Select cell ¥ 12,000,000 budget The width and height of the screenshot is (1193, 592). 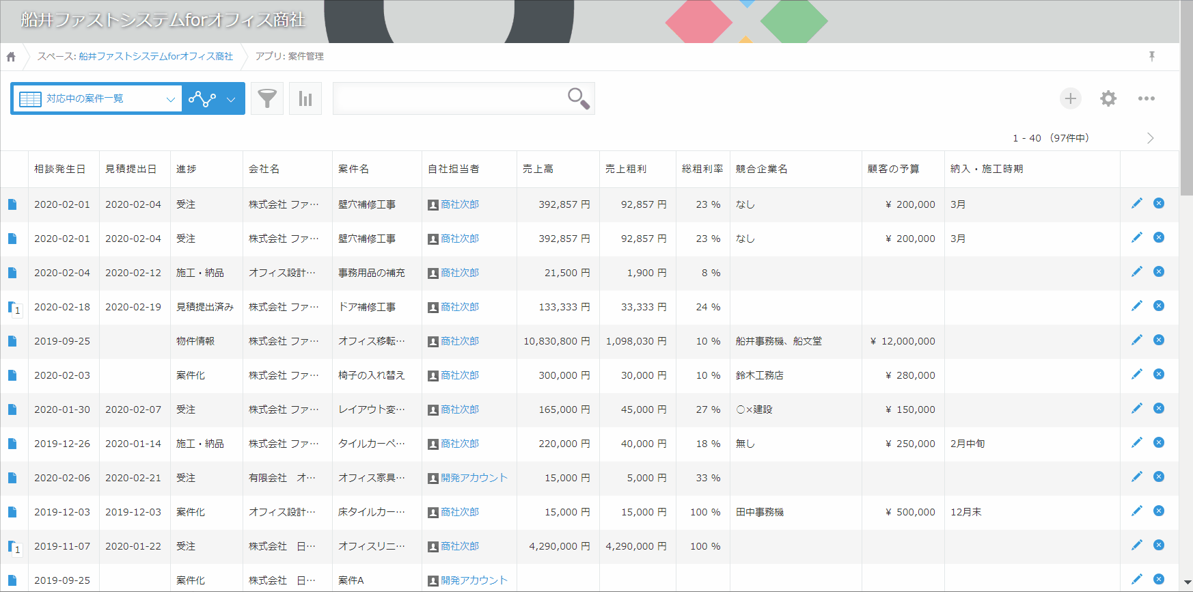tap(903, 341)
